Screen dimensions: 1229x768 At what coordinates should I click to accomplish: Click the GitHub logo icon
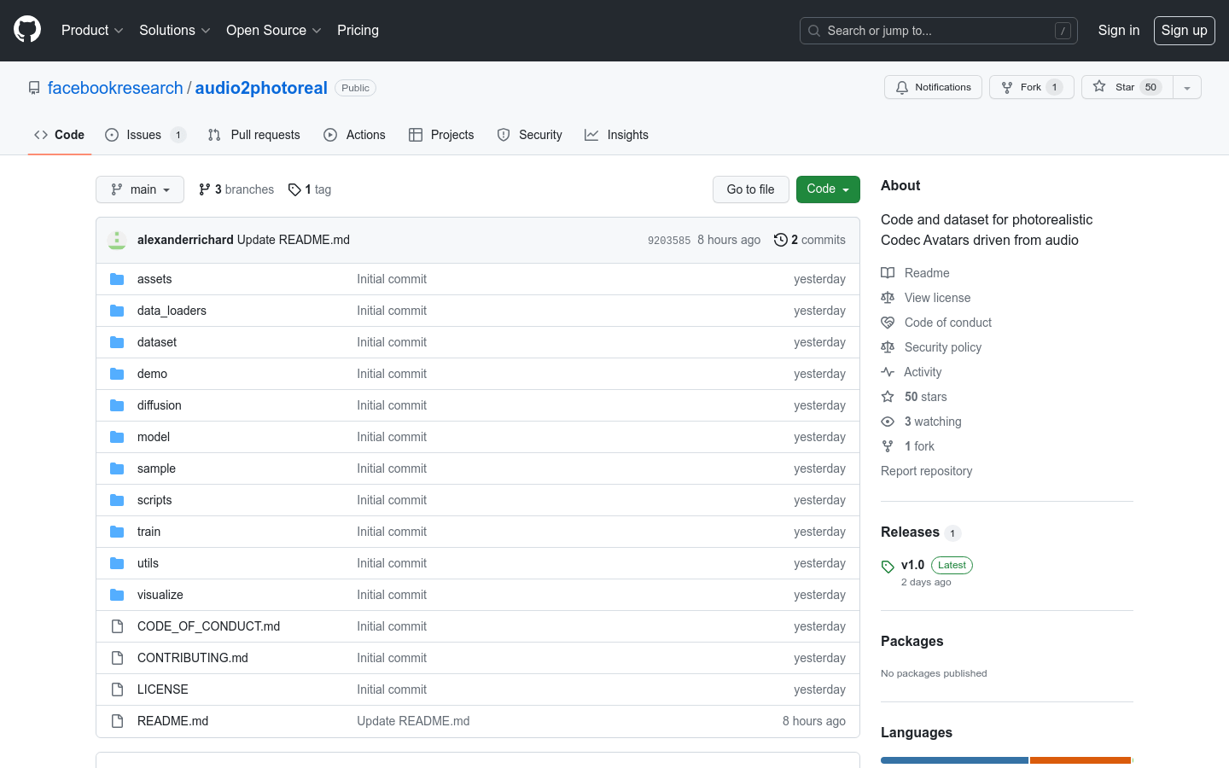pos(27,30)
